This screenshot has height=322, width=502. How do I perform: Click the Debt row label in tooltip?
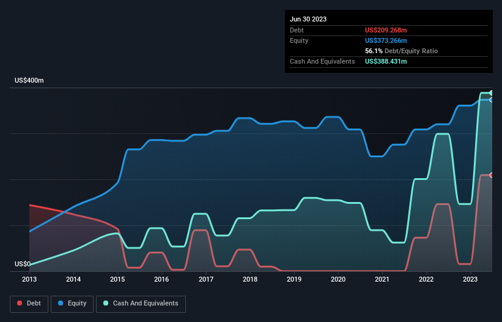click(x=297, y=30)
